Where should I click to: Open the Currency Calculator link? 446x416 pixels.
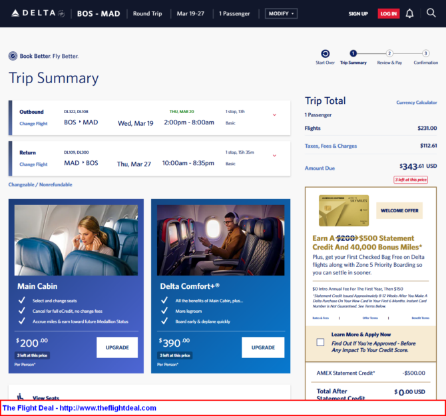(417, 103)
